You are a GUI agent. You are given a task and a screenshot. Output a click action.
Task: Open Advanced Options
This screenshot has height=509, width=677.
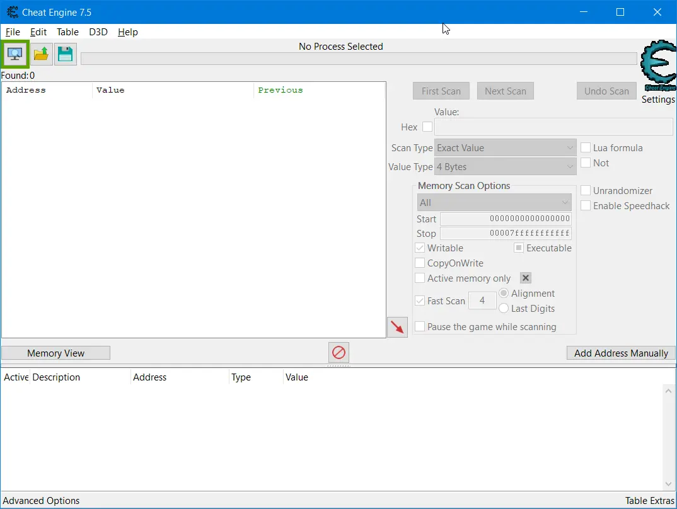tap(41, 500)
